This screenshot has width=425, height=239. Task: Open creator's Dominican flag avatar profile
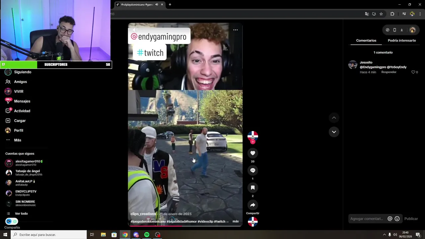click(x=253, y=136)
